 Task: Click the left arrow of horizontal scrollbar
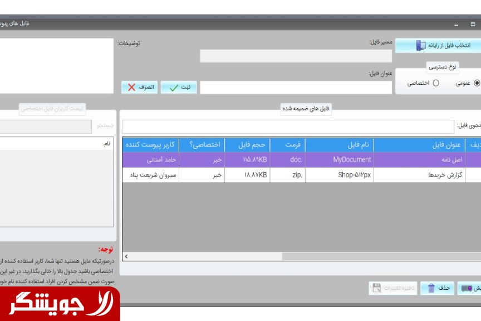[126, 256]
